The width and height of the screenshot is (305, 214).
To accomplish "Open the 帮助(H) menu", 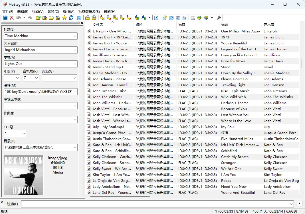I will (110, 12).
